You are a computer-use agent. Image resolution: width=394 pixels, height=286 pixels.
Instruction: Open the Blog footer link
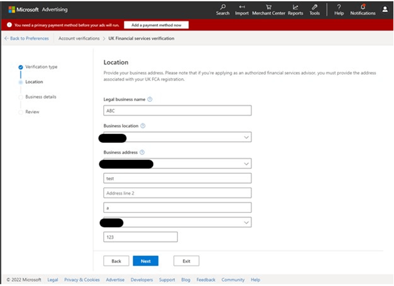[x=186, y=280]
